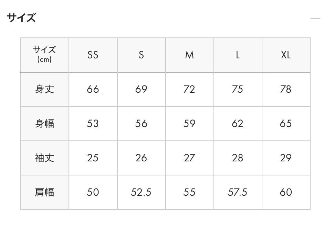Click the 身丈 value 66 for SS
The height and width of the screenshot is (240, 334).
click(x=93, y=89)
